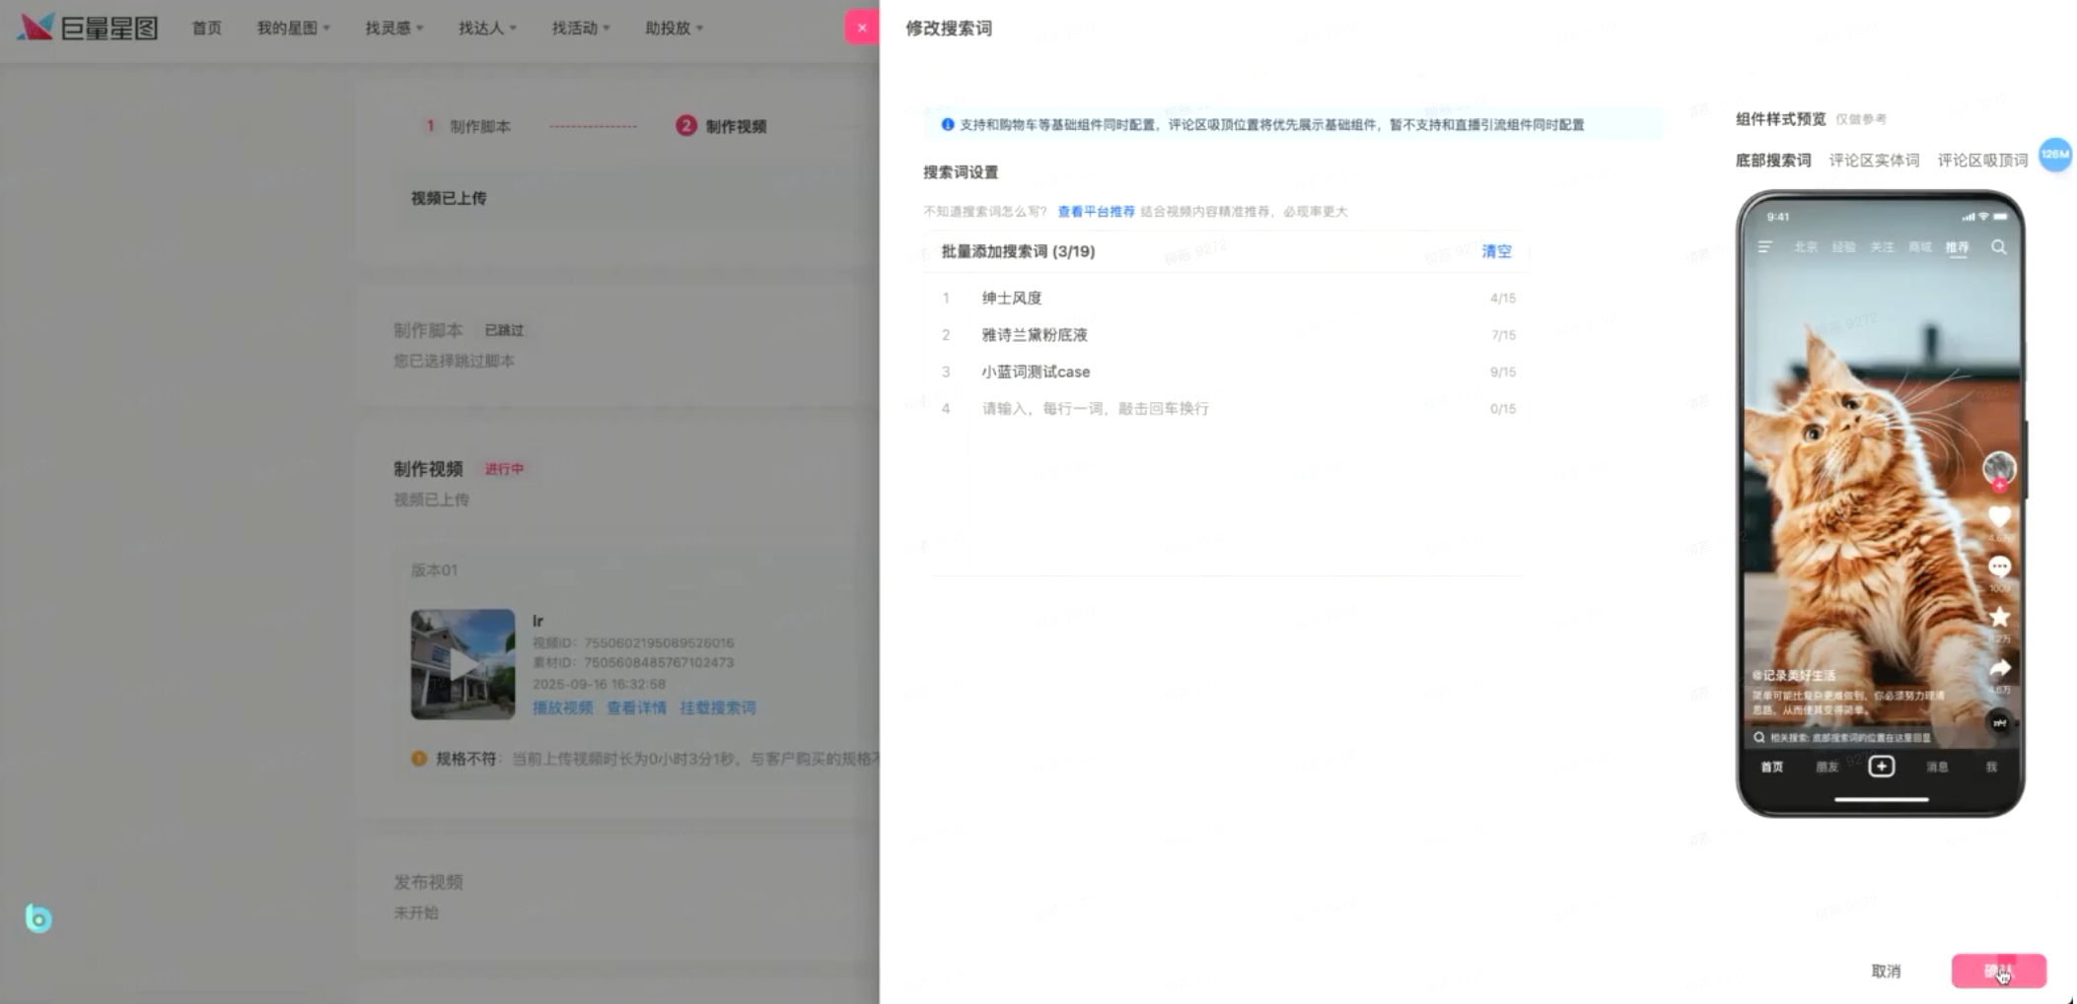Viewport: 2077px width, 1004px height.
Task: Expand the 我的星图 dropdown menu
Action: point(293,28)
